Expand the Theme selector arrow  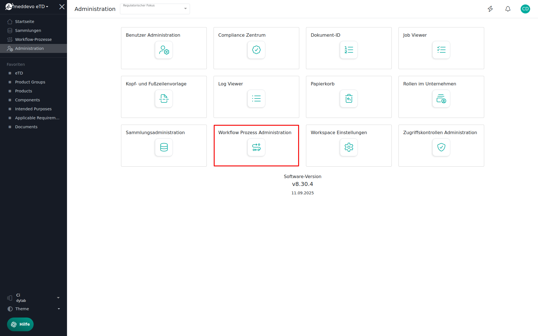tap(59, 309)
